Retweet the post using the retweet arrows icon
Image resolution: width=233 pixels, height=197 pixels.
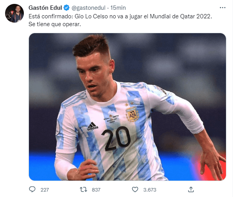click(83, 190)
